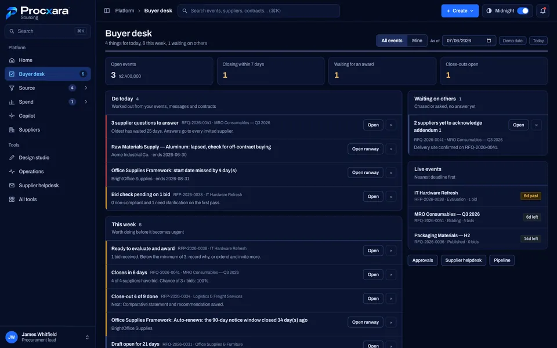Click the top search events field
This screenshot has width=557, height=348.
pyautogui.click(x=259, y=10)
